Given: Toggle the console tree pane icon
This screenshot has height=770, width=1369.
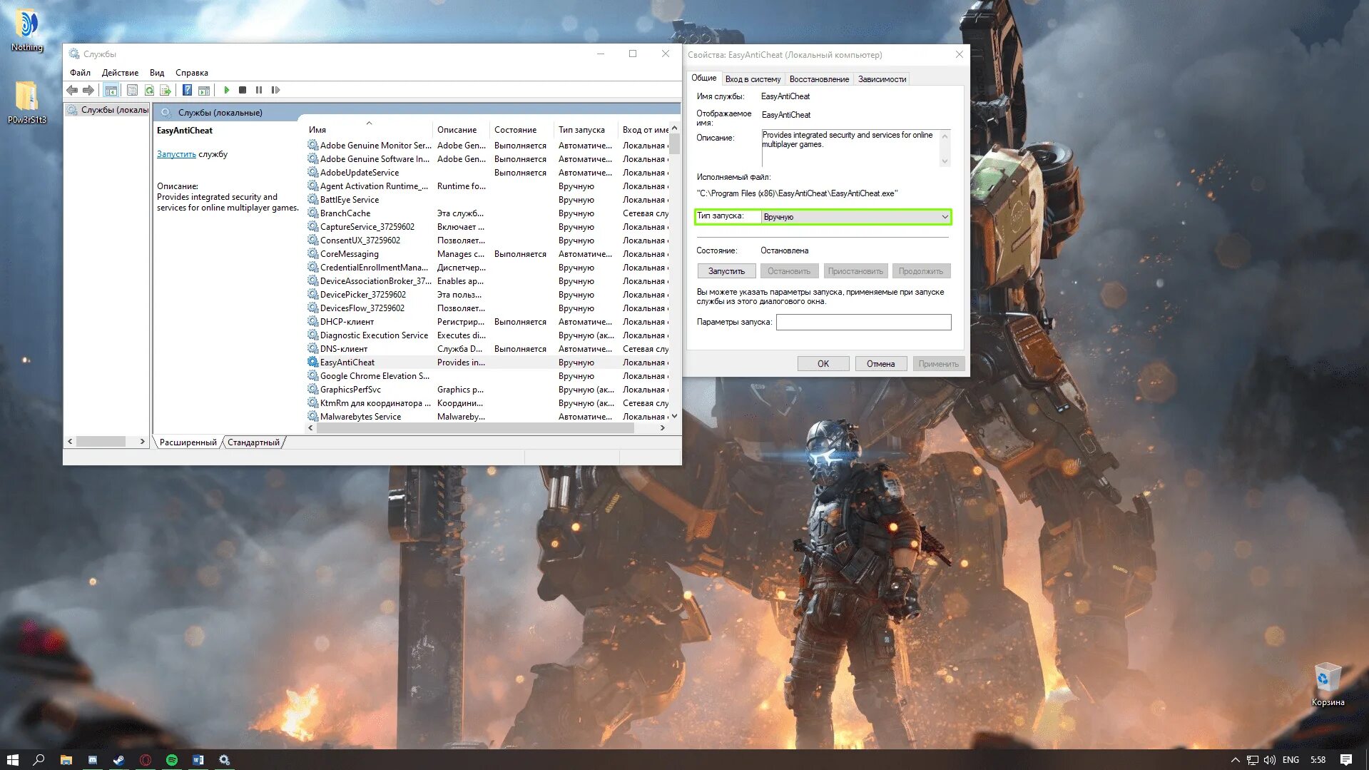Looking at the screenshot, I should point(111,90).
